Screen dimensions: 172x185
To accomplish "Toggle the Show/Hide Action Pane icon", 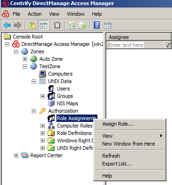I will point(108,26).
